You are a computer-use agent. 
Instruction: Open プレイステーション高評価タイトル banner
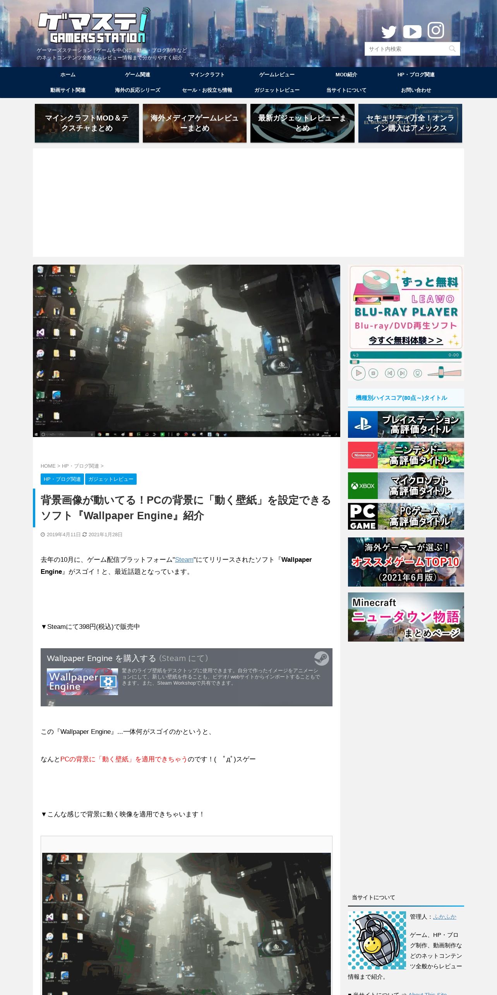tap(406, 425)
